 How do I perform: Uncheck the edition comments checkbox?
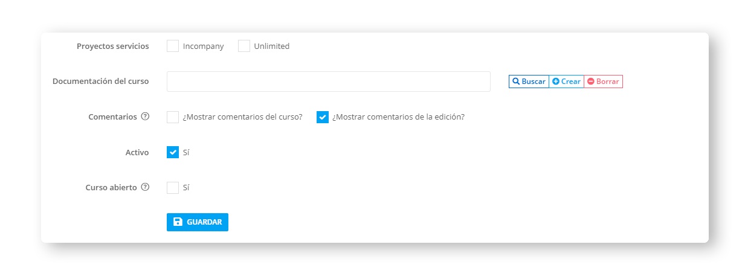pos(323,117)
